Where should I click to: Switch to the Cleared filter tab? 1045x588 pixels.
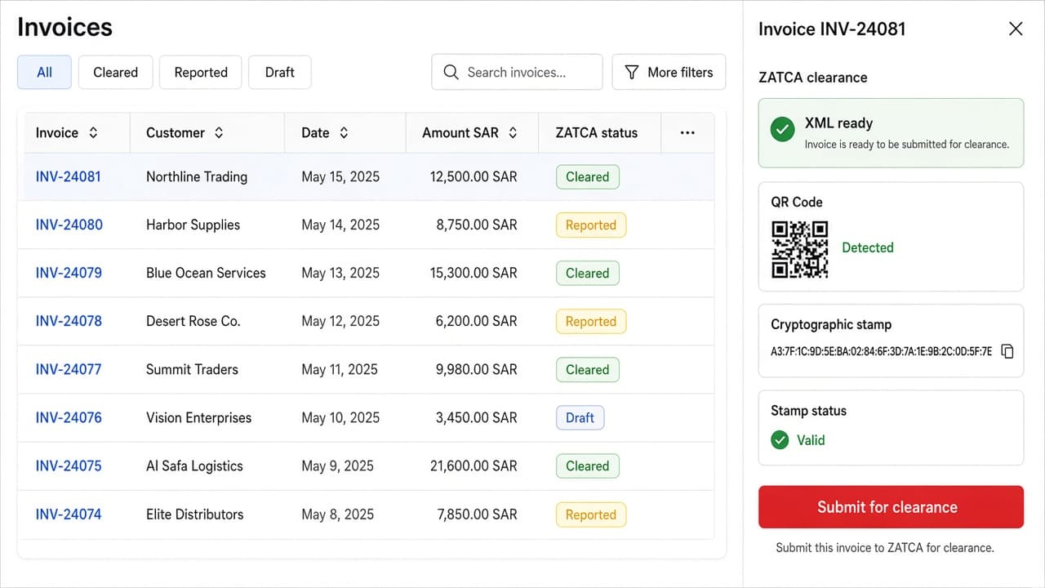(x=115, y=72)
